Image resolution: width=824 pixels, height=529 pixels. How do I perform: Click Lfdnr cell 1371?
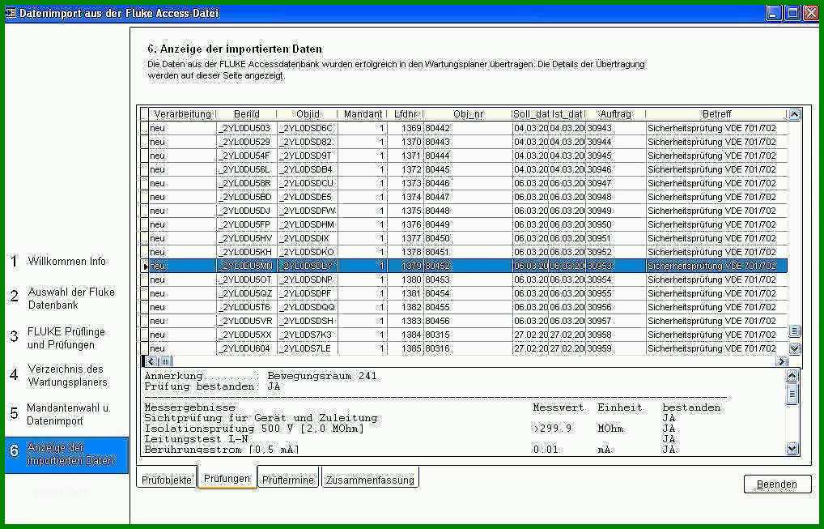[x=406, y=156]
